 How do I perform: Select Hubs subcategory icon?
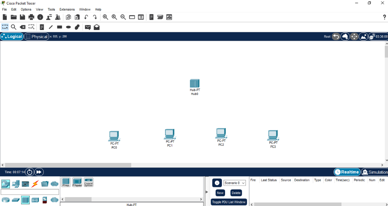(25, 200)
